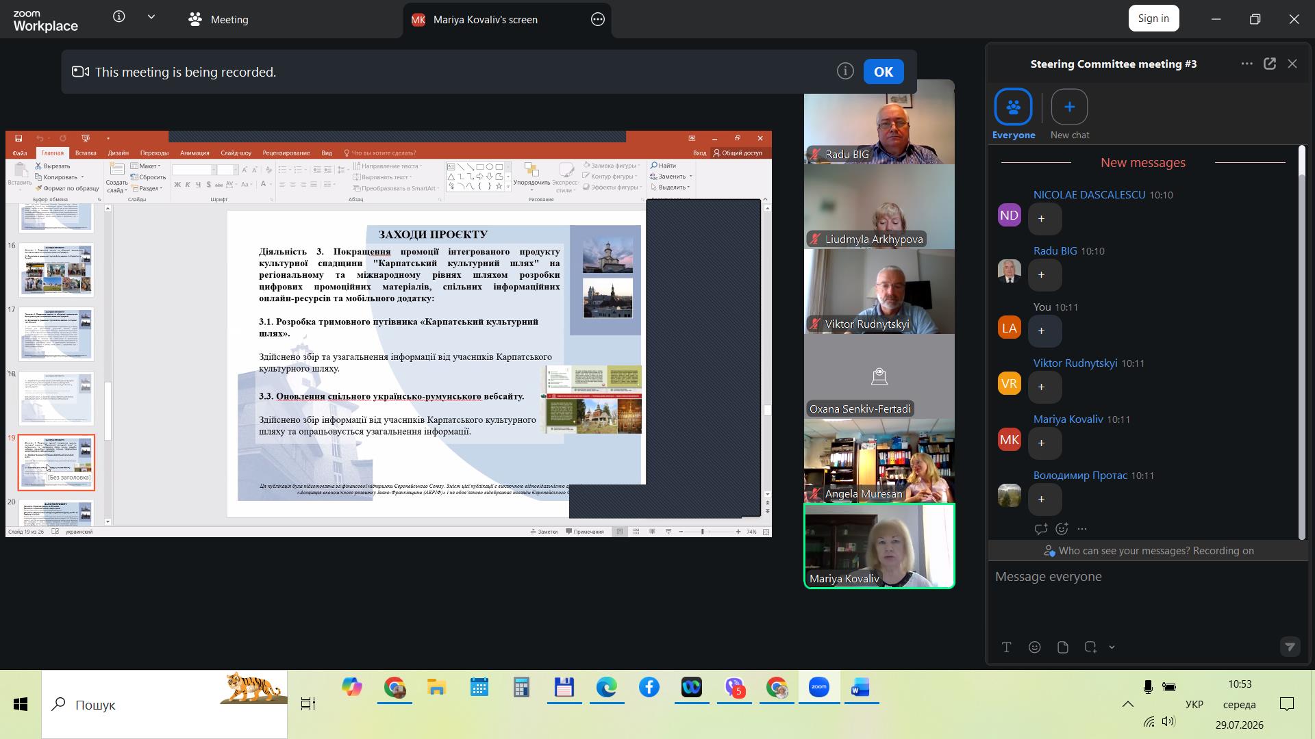Open Windows Calculator from taskbar
This screenshot has height=739, width=1315.
coord(521,688)
